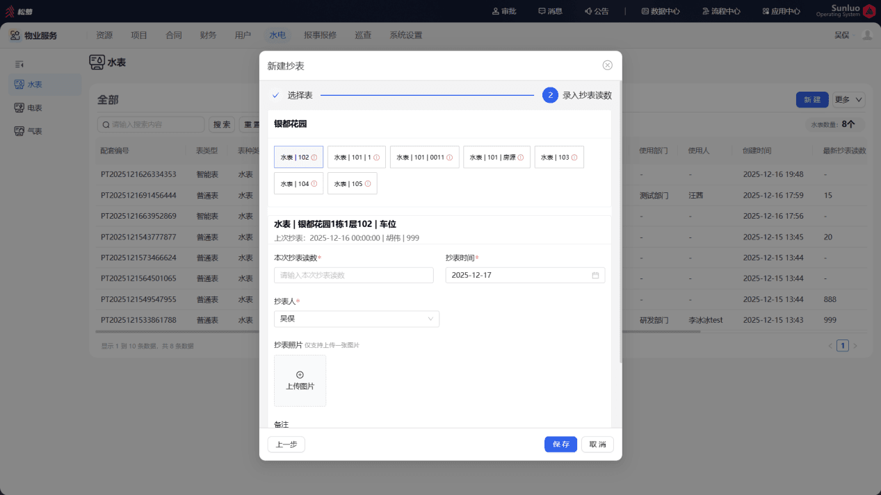Click the 保存 button
This screenshot has height=495, width=881.
[560, 444]
